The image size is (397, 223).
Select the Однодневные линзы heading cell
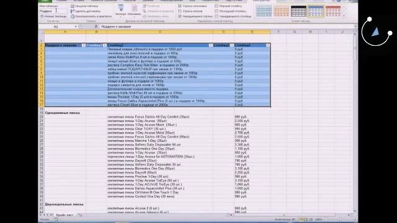[x=65, y=113]
